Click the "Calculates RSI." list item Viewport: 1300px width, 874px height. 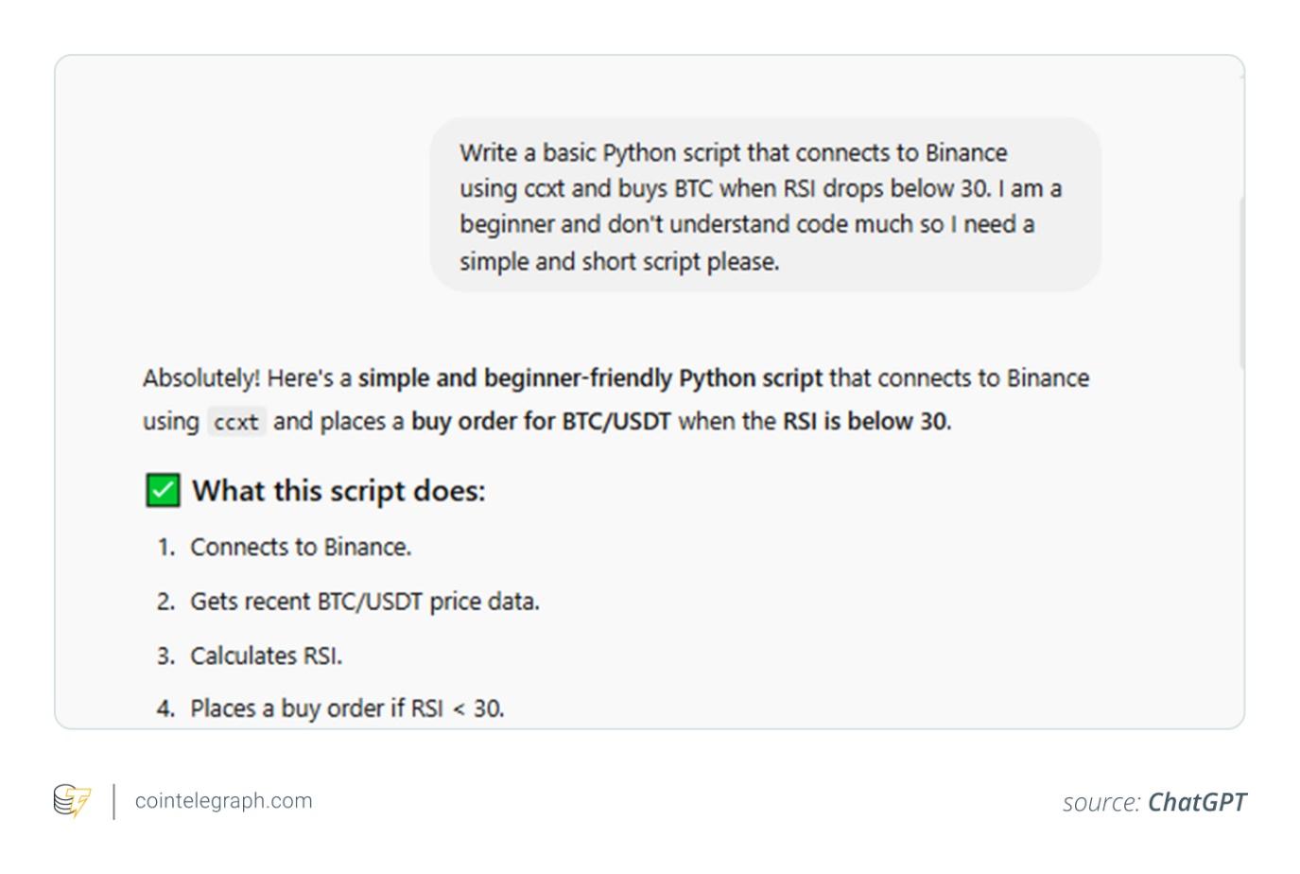pyautogui.click(x=266, y=655)
